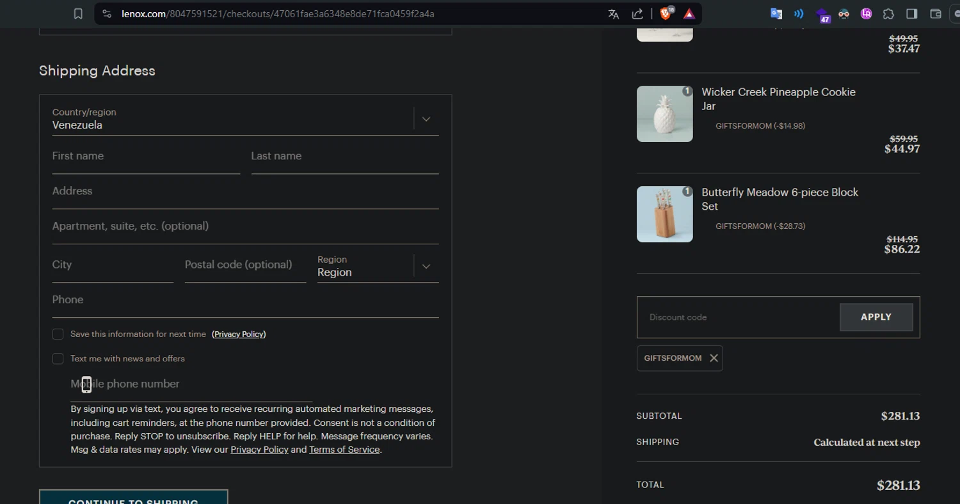
Task: Open the purple LR extension icon
Action: tap(867, 13)
